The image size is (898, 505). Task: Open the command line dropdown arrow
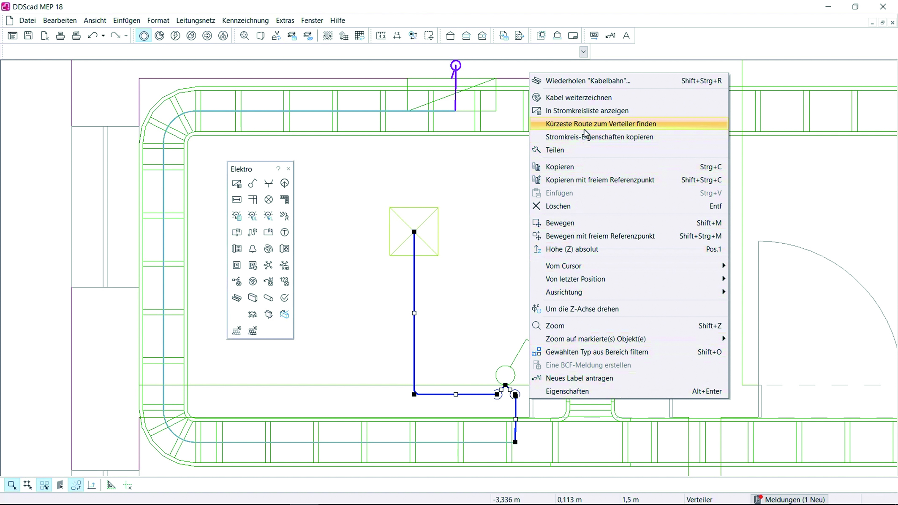point(583,52)
